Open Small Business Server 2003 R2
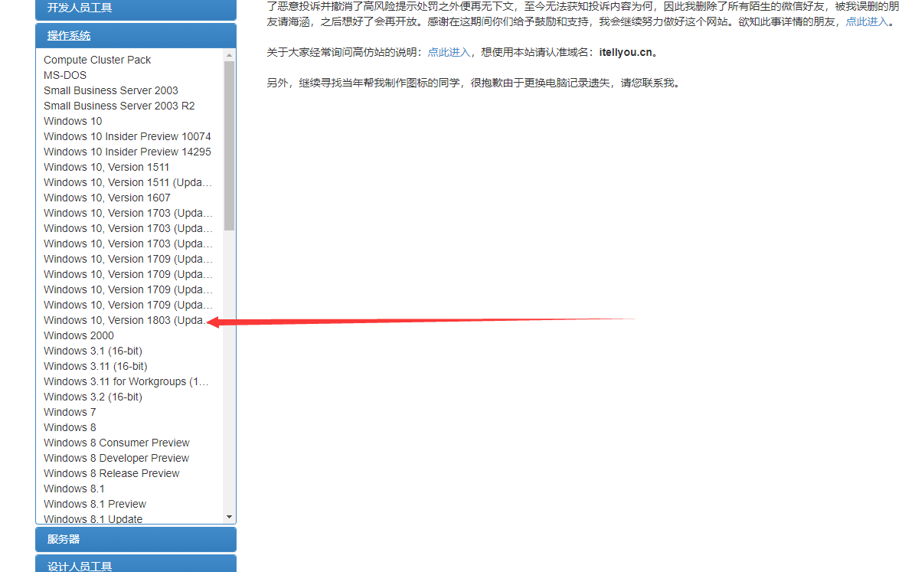Image resolution: width=915 pixels, height=572 pixels. click(x=119, y=106)
